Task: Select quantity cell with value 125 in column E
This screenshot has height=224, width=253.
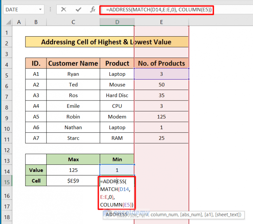Action: coord(161,117)
